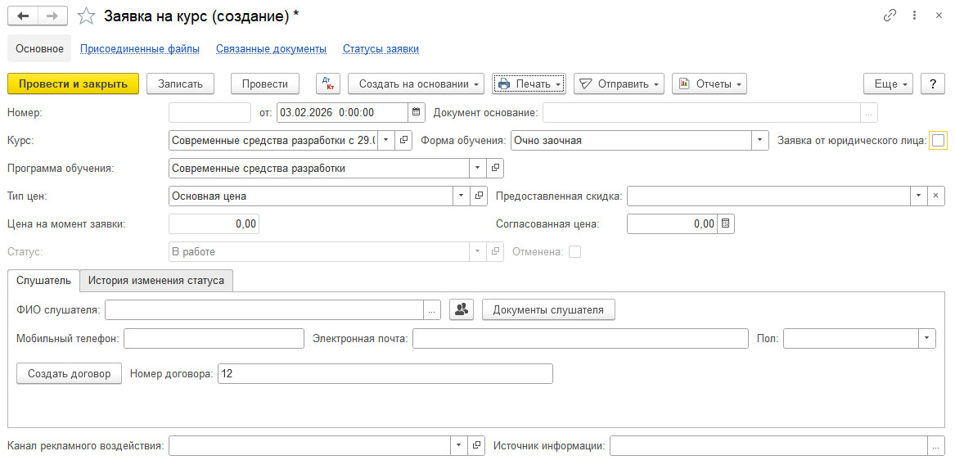Open calendar picker next to date field

(x=417, y=112)
